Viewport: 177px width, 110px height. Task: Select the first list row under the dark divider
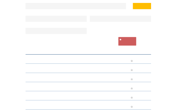pos(88,59)
